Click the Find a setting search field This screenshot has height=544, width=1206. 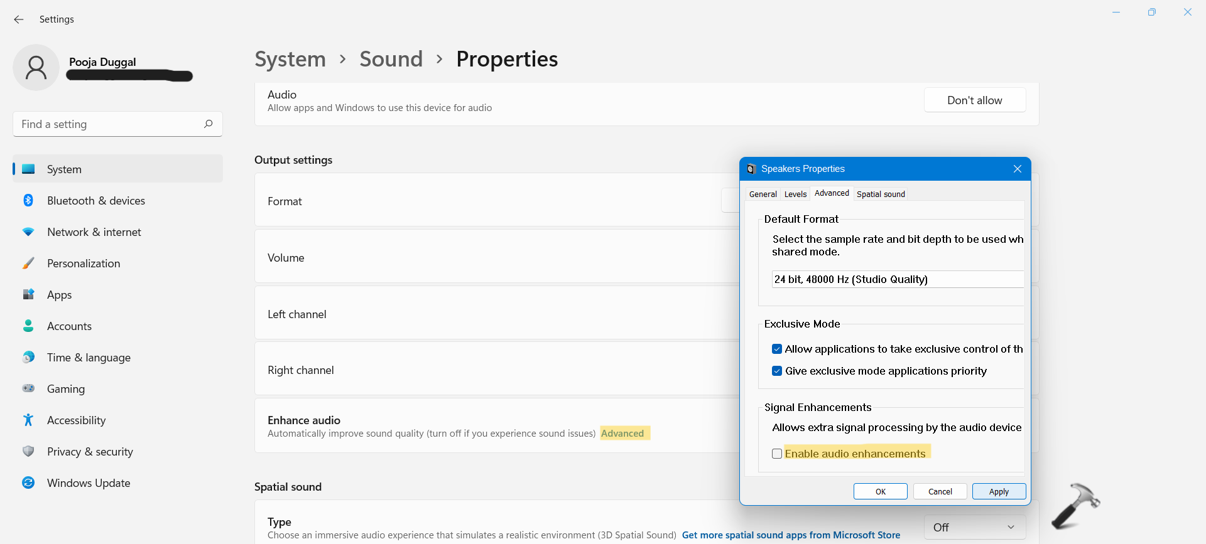(110, 124)
